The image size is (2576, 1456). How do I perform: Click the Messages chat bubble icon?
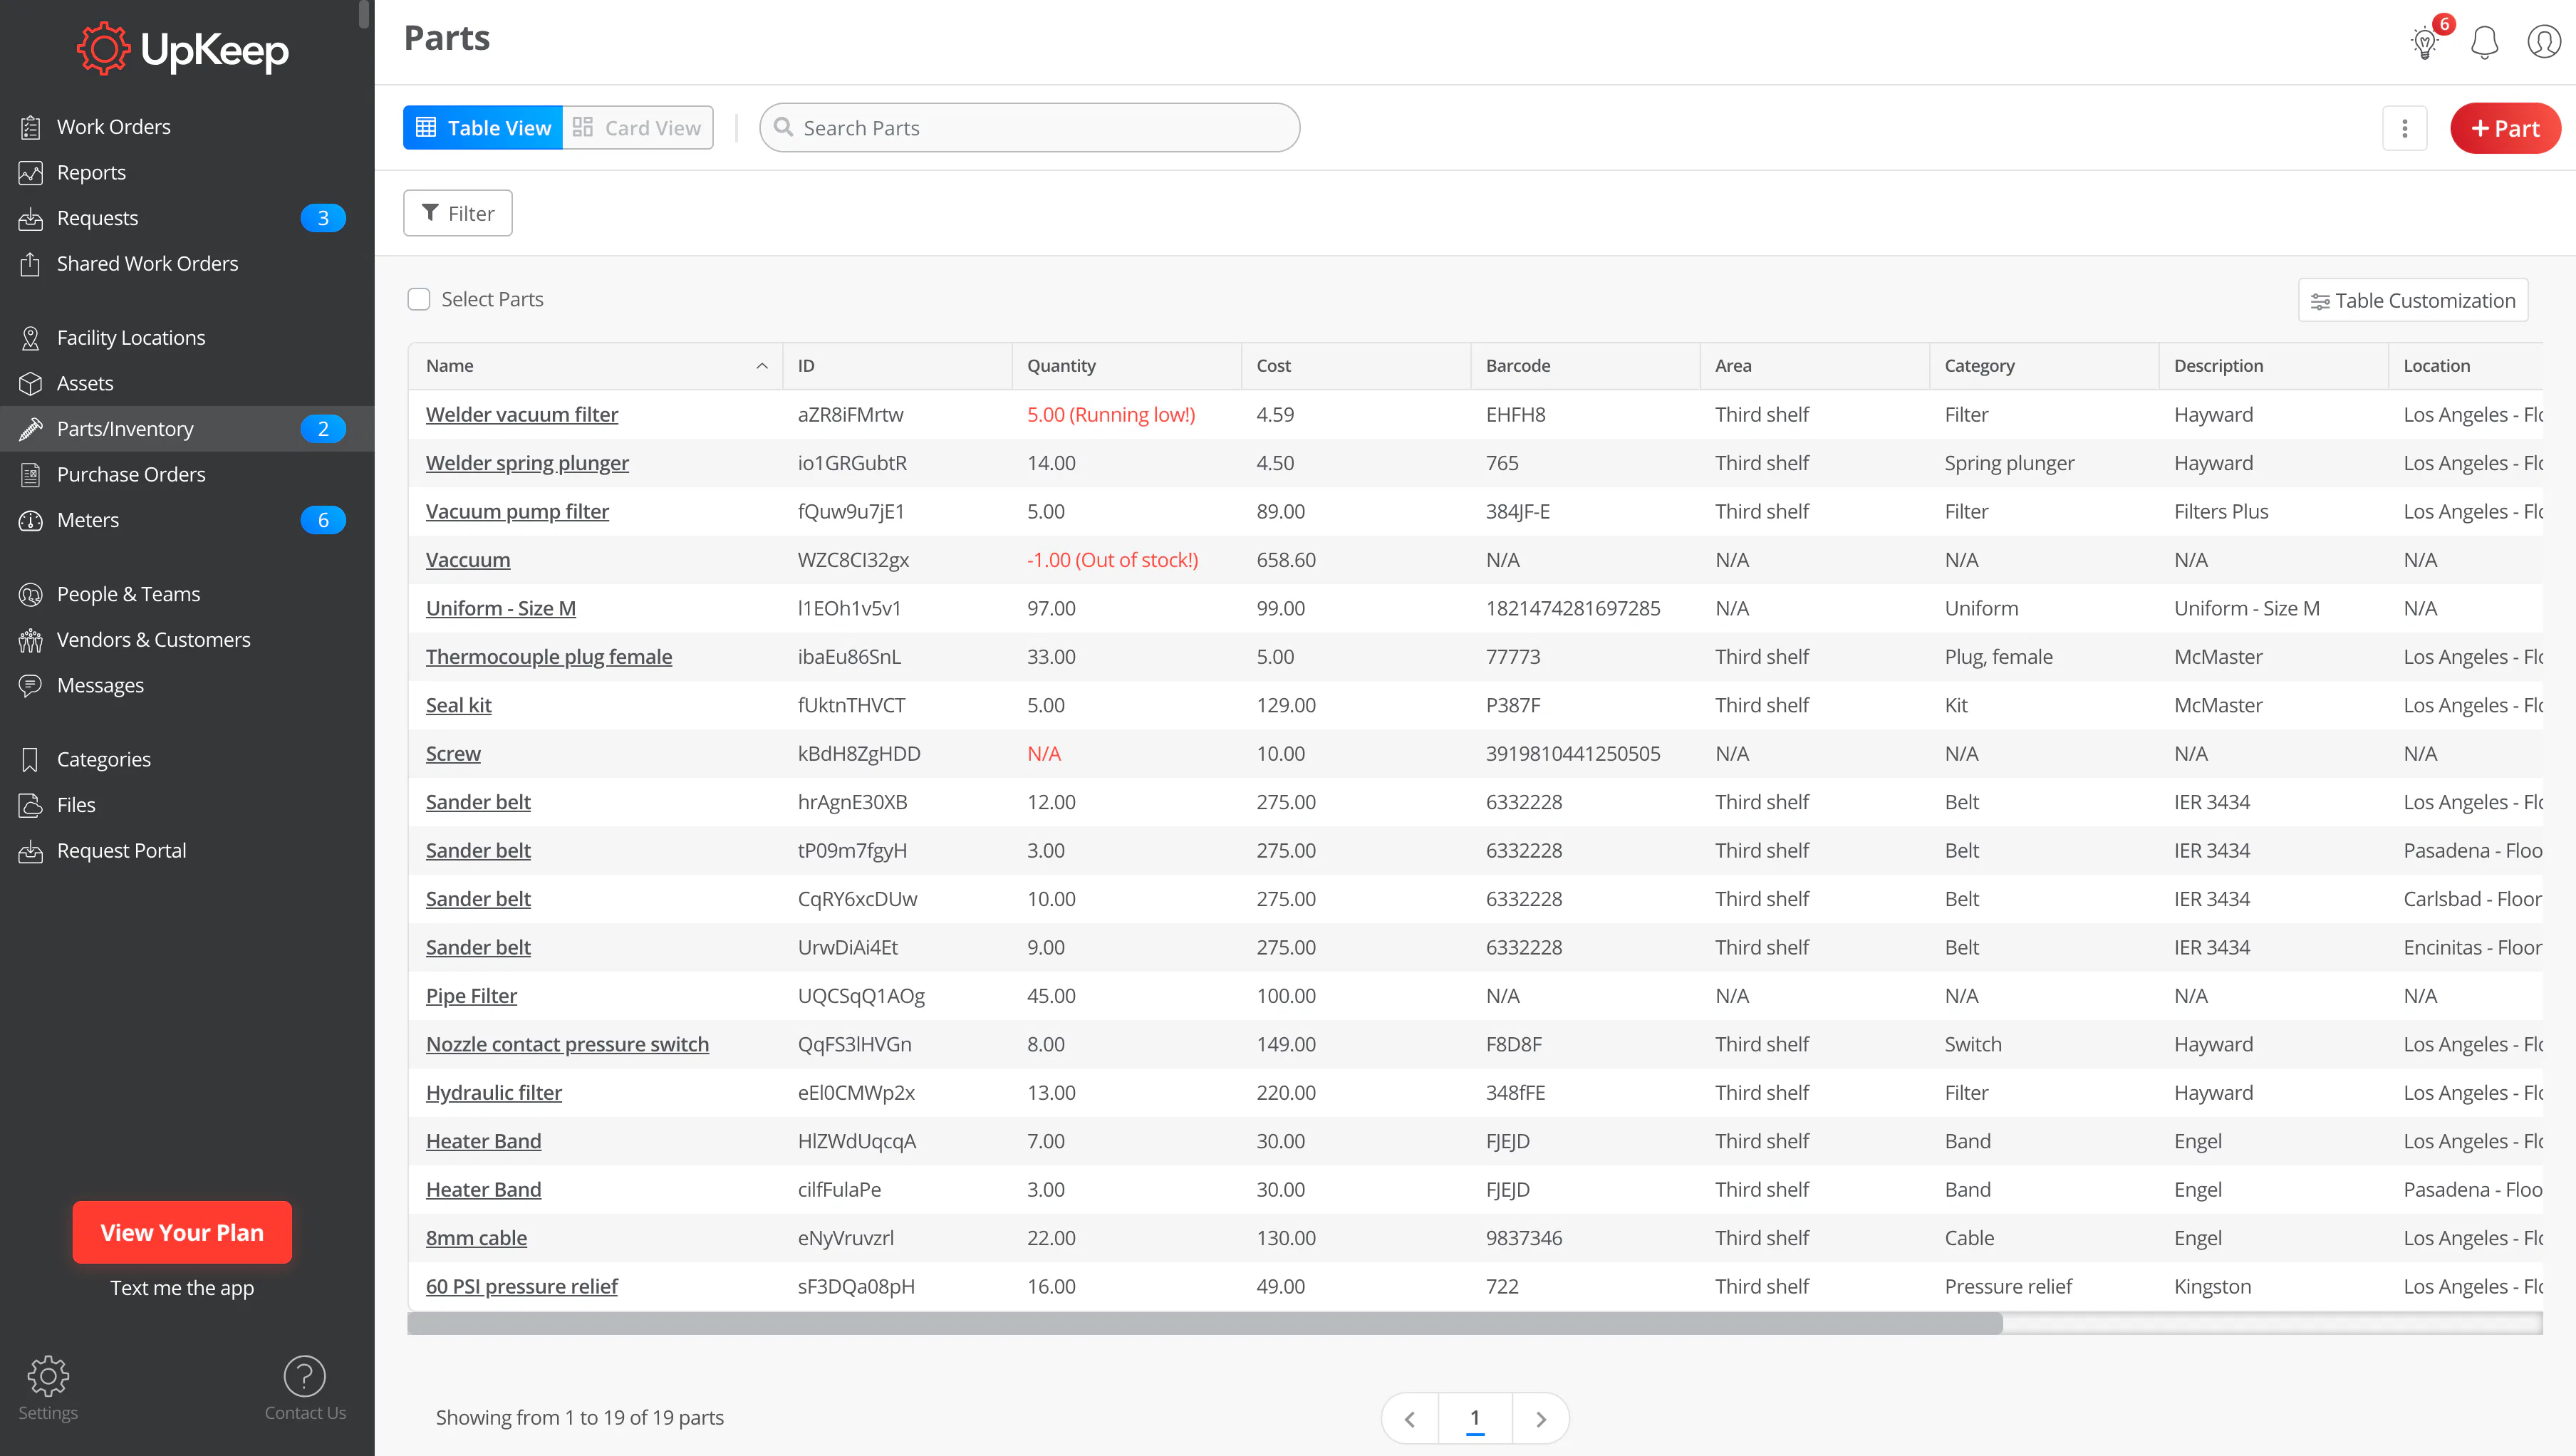[x=31, y=685]
